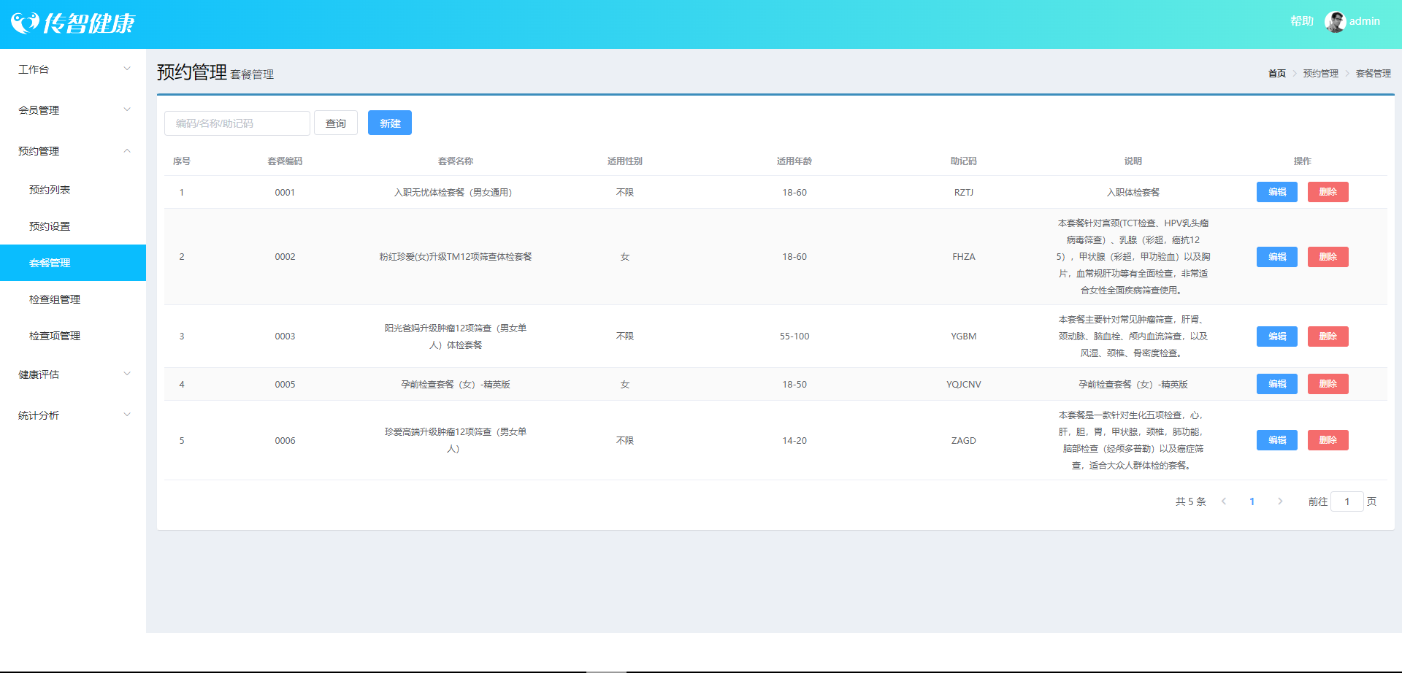Select 预约列表 in the sidebar

coord(73,190)
